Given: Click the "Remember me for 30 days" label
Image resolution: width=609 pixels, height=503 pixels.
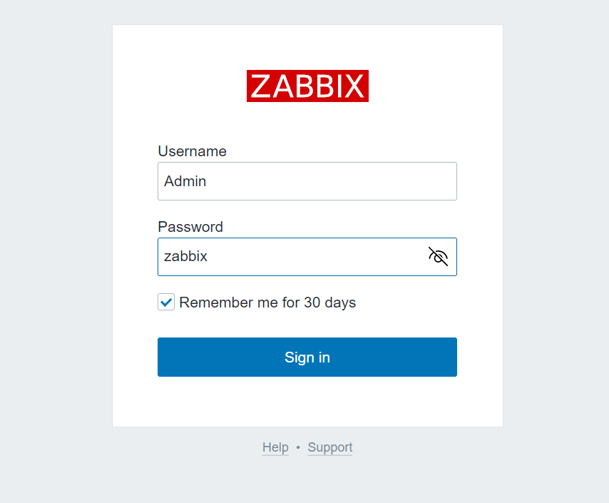Looking at the screenshot, I should coord(267,303).
